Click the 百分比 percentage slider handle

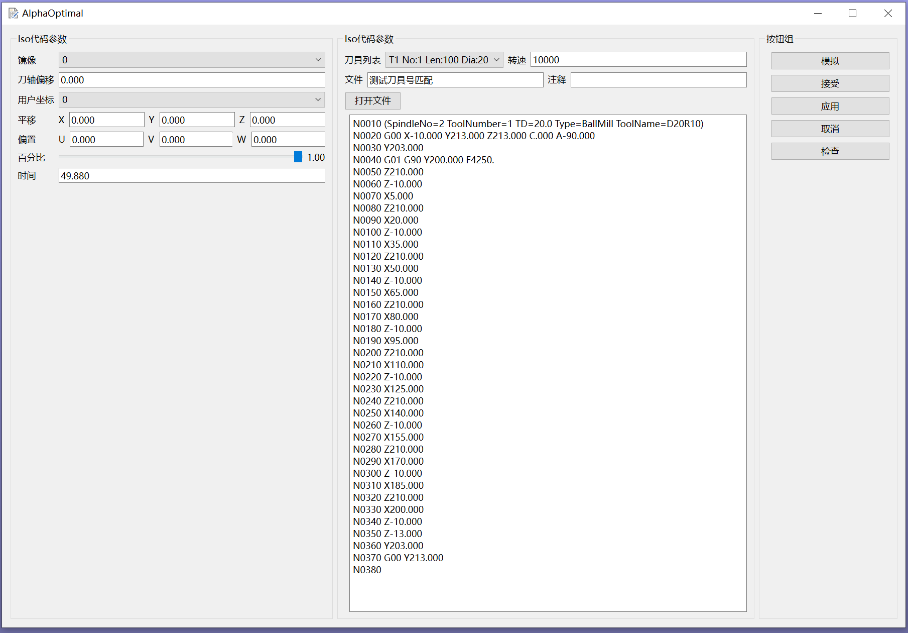click(x=298, y=157)
